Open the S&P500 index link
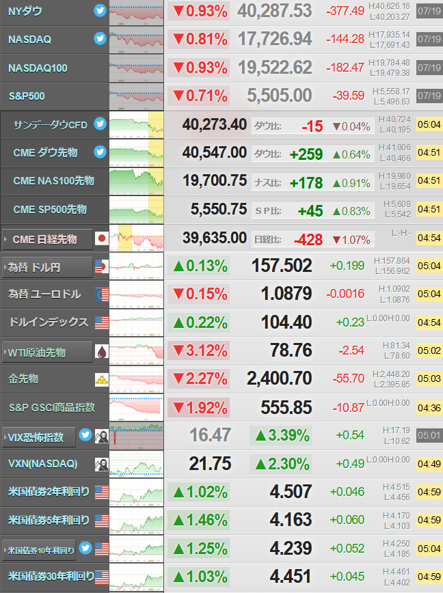This screenshot has width=443, height=593. point(27,96)
